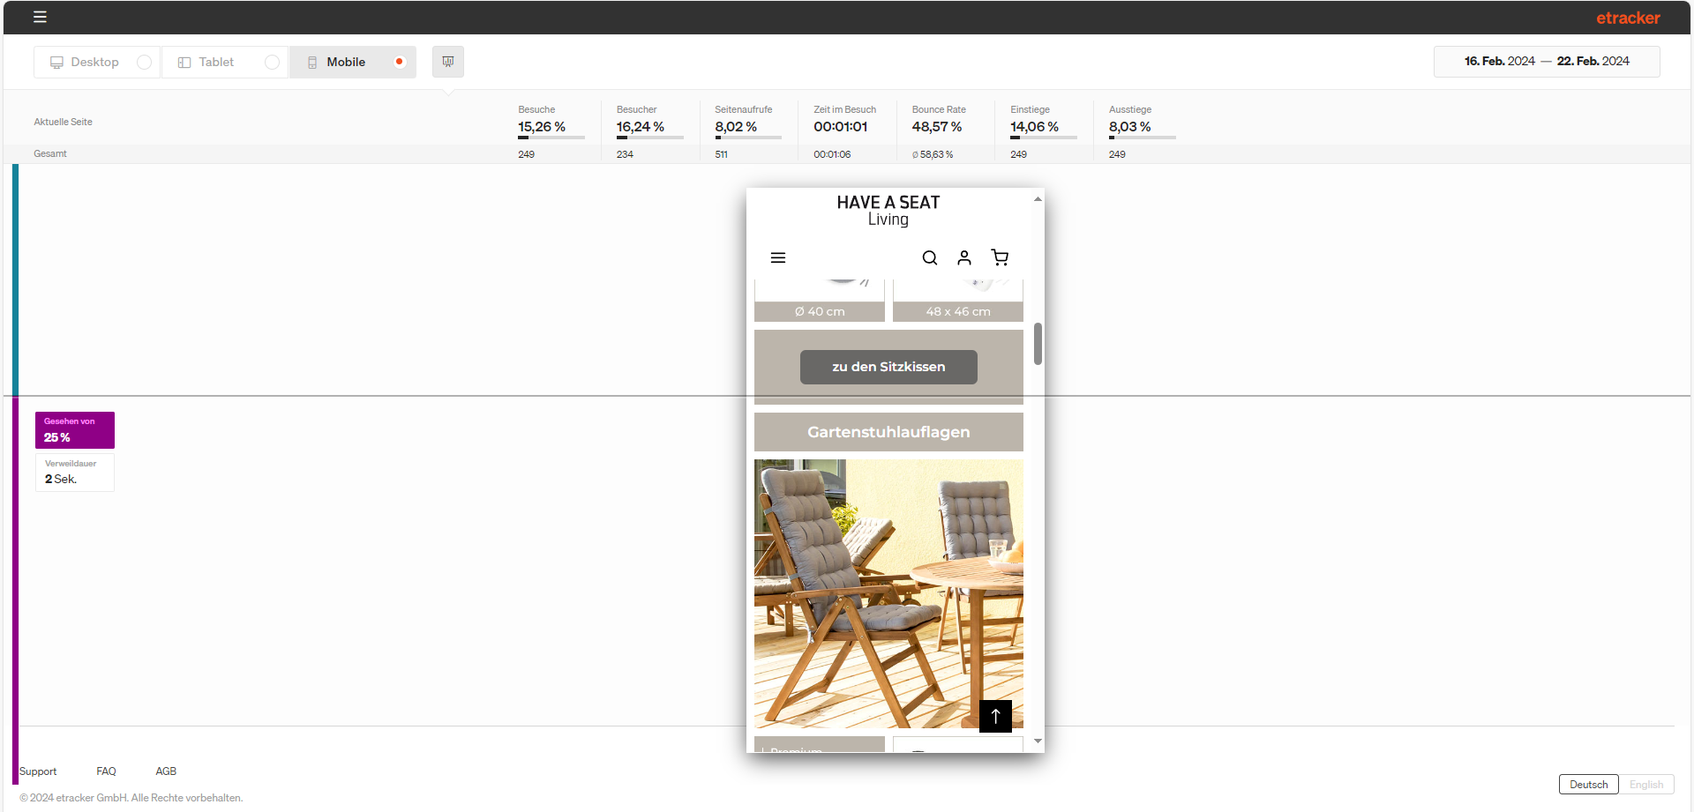
Task: Toggle the Tablet radio button
Action: click(272, 62)
